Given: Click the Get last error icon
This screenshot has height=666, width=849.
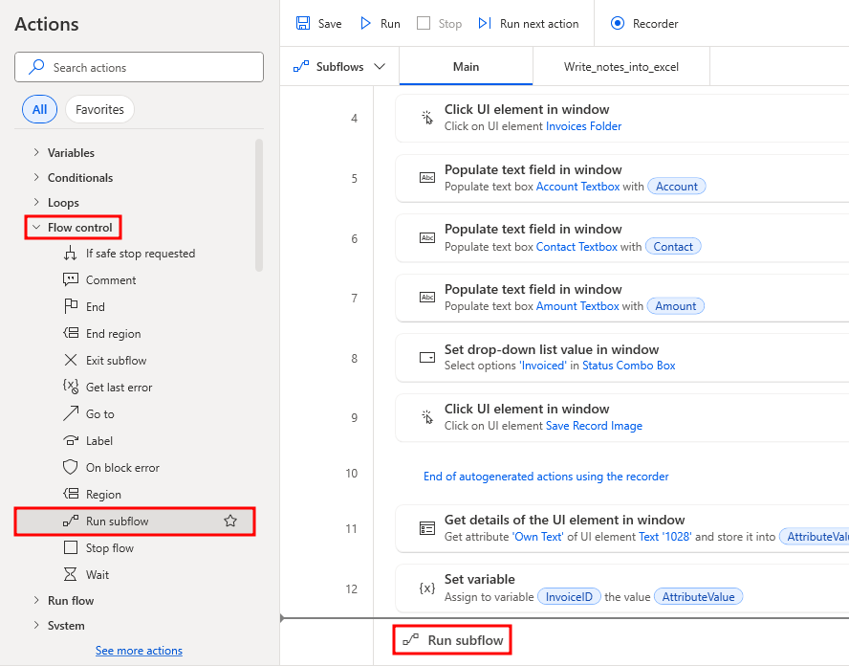Looking at the screenshot, I should [71, 387].
